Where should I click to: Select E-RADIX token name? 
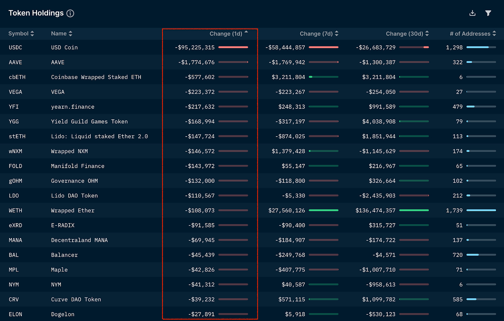(63, 226)
